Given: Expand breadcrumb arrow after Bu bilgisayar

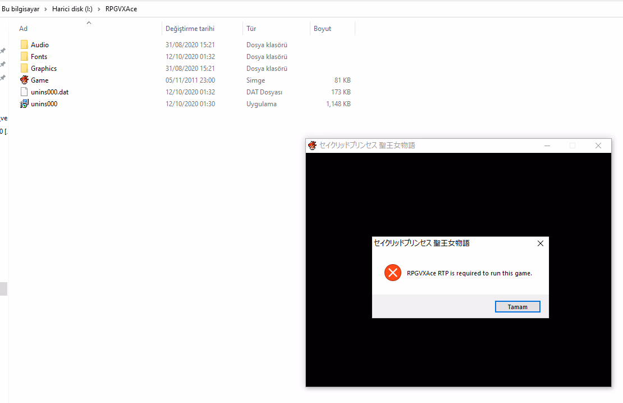Looking at the screenshot, I should click(46, 9).
